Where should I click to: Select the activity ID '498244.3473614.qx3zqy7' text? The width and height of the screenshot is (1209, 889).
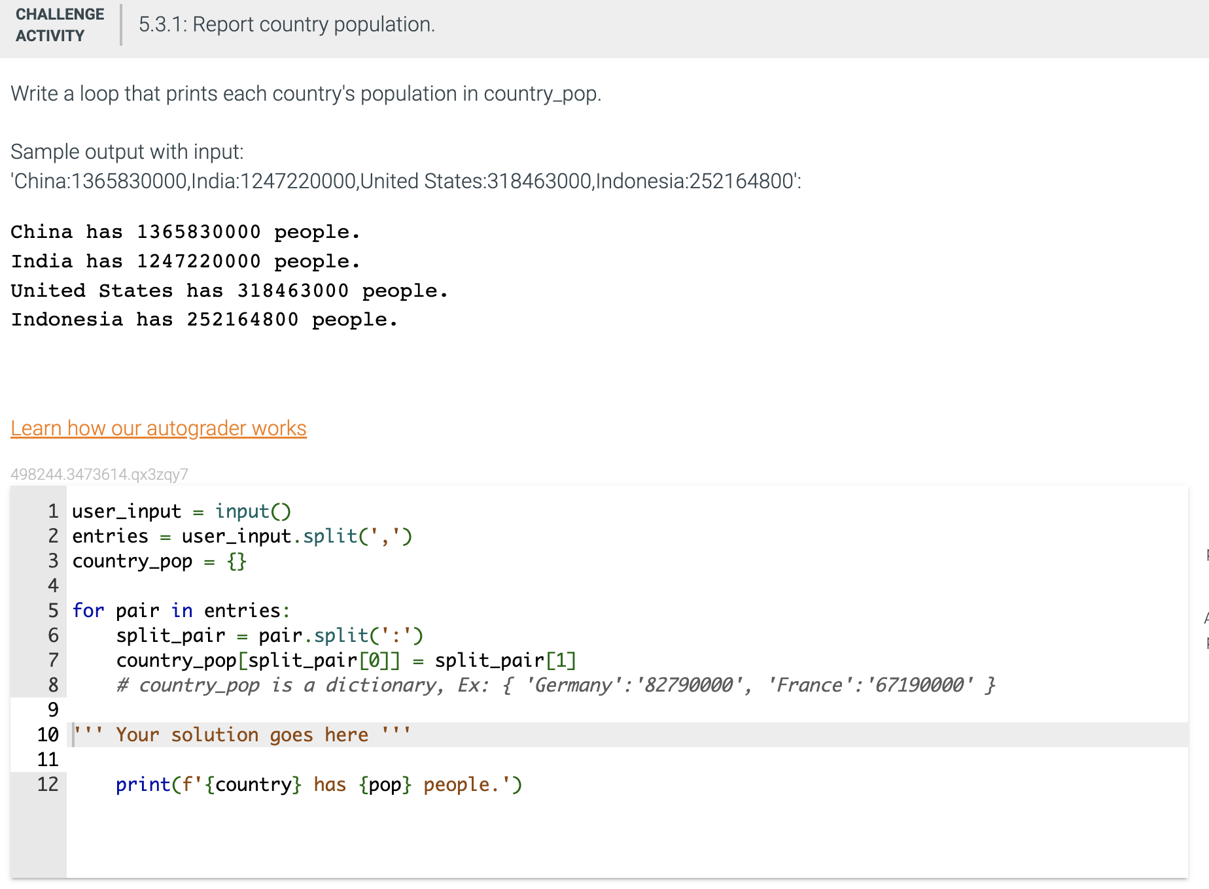point(98,475)
